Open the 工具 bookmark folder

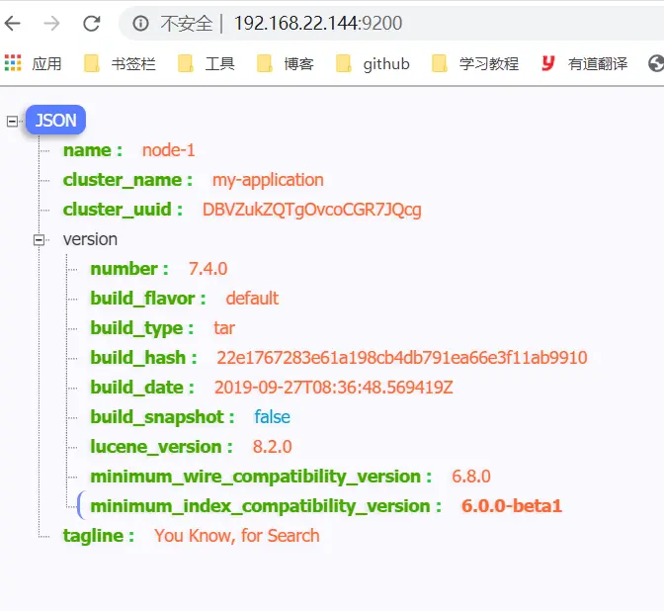click(207, 64)
